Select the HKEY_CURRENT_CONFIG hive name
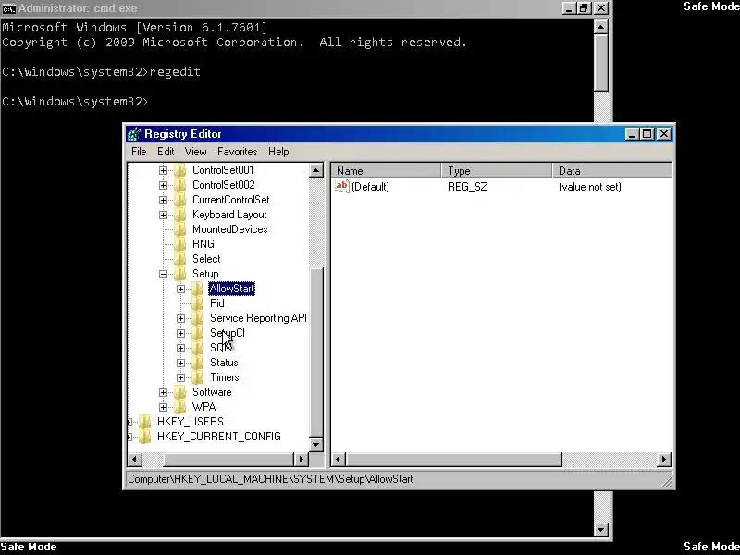 (x=219, y=437)
